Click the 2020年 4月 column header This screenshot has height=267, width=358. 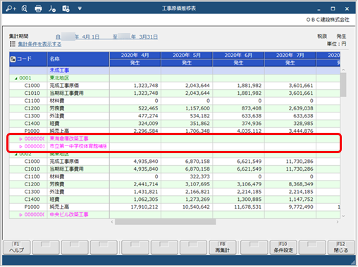(135, 56)
